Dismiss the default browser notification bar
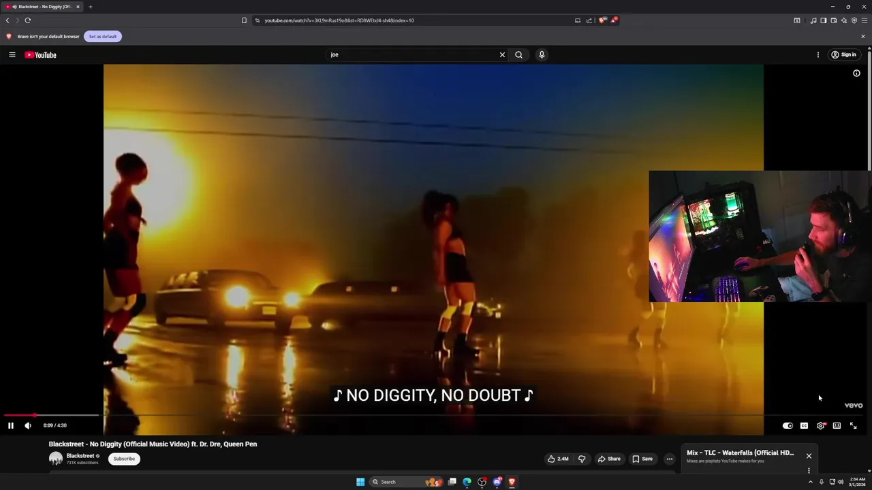 [x=862, y=36]
